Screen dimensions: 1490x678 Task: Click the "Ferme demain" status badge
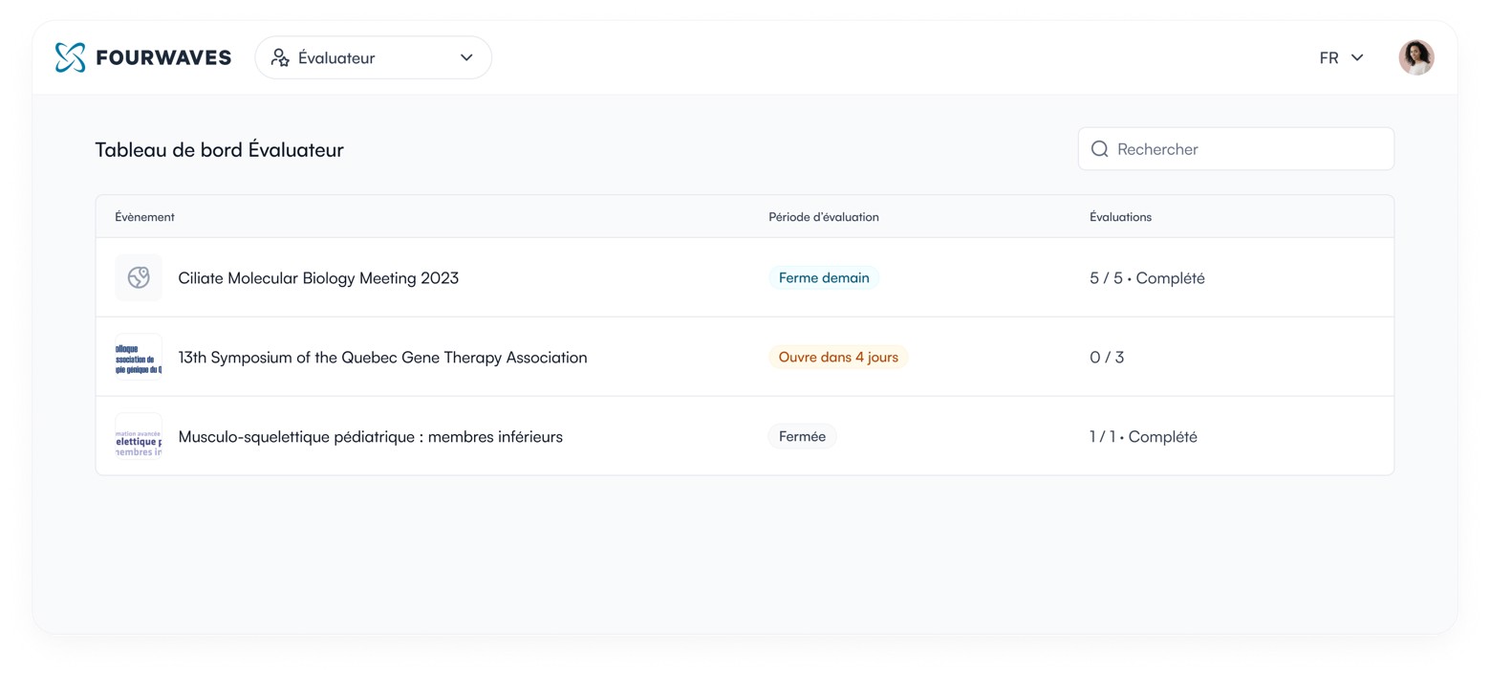823,278
